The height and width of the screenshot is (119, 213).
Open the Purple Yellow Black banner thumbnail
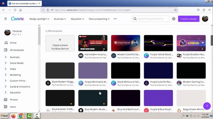(158, 43)
